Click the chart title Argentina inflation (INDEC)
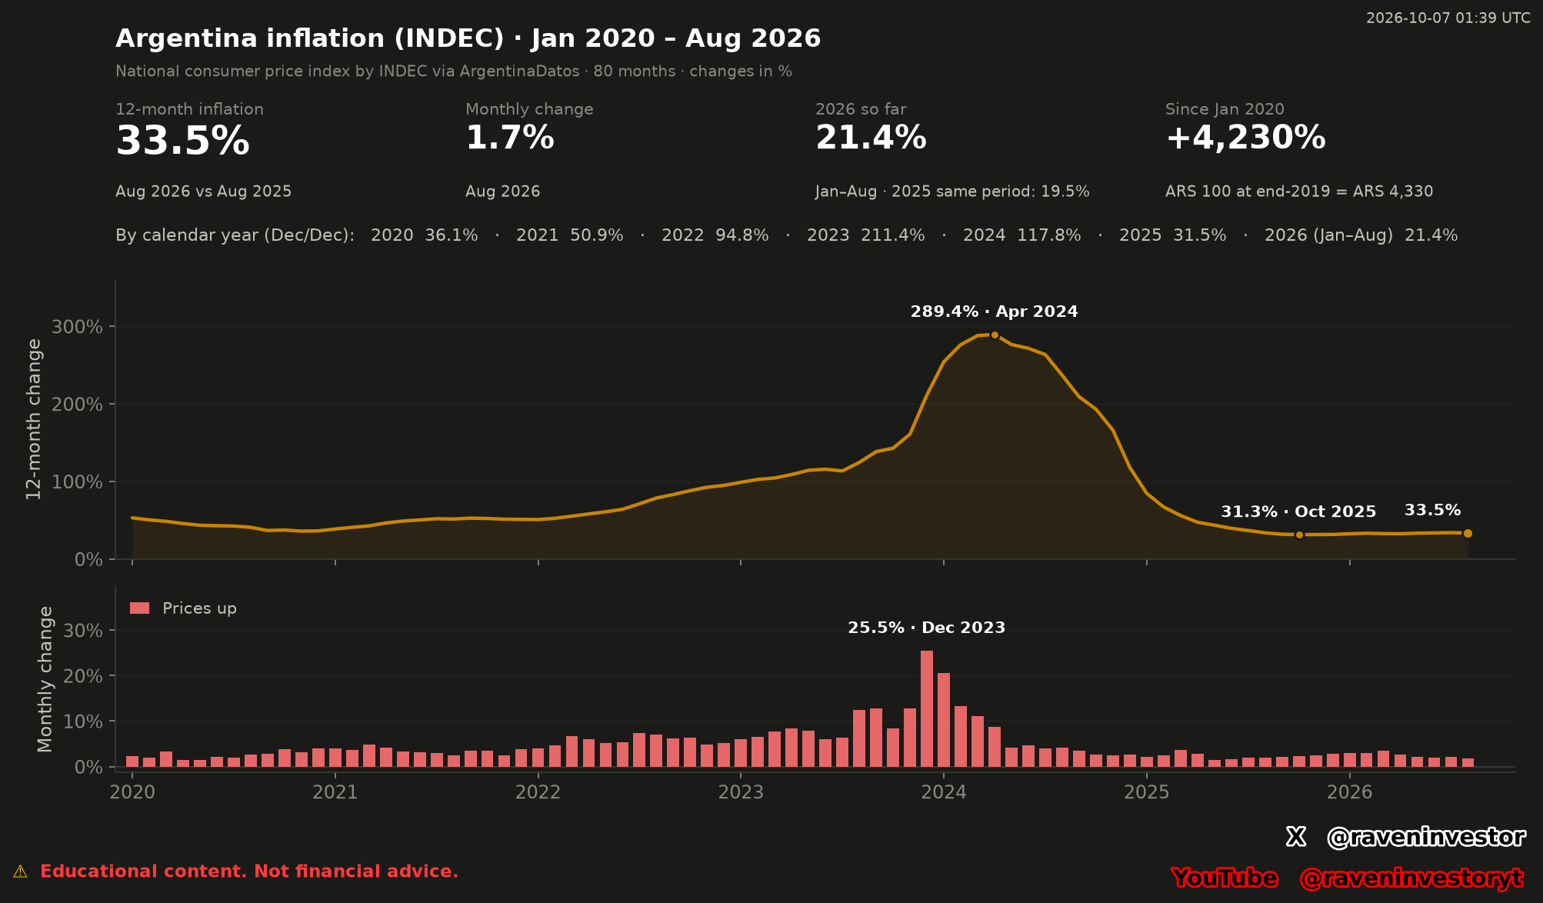 pos(311,39)
